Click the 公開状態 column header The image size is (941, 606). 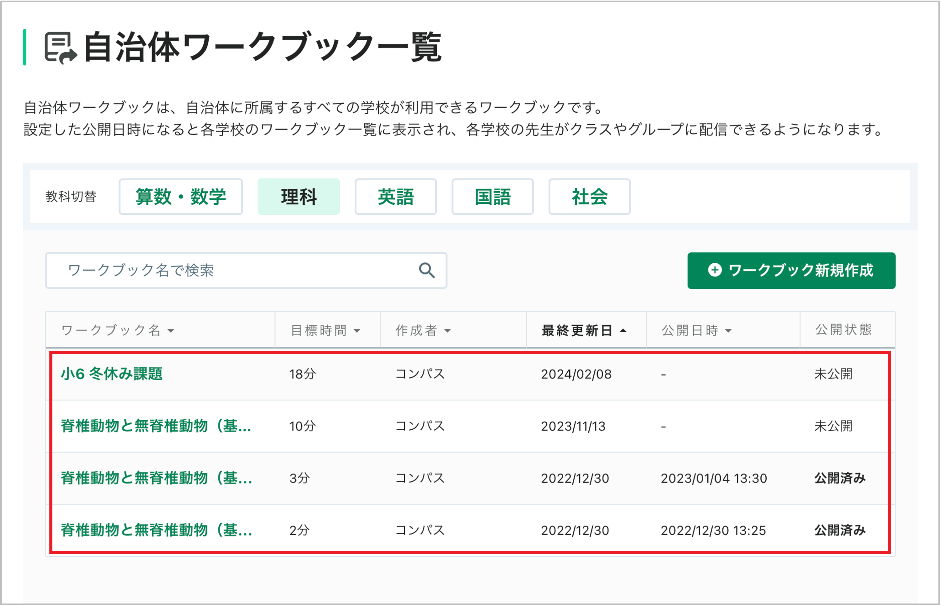click(x=843, y=330)
